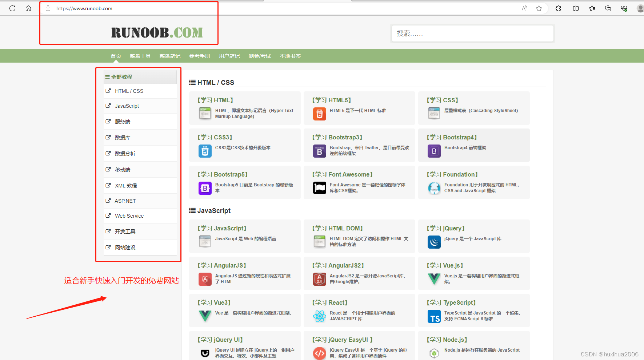Open the 参考手册 menu item
Screen dimensions: 644x360
(200, 56)
